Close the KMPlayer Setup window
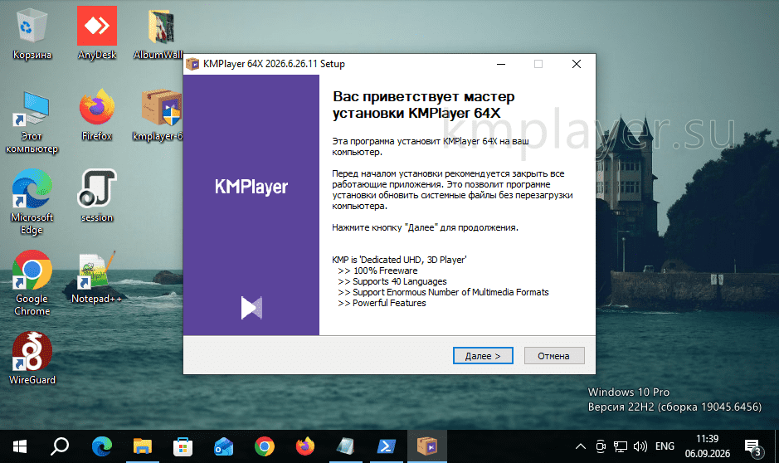The image size is (779, 463). pyautogui.click(x=577, y=64)
